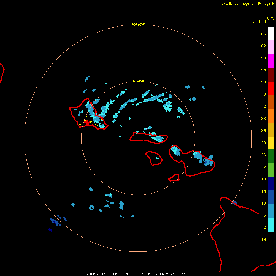
Task: Select the bright orange legend swatch
Action: (271, 116)
